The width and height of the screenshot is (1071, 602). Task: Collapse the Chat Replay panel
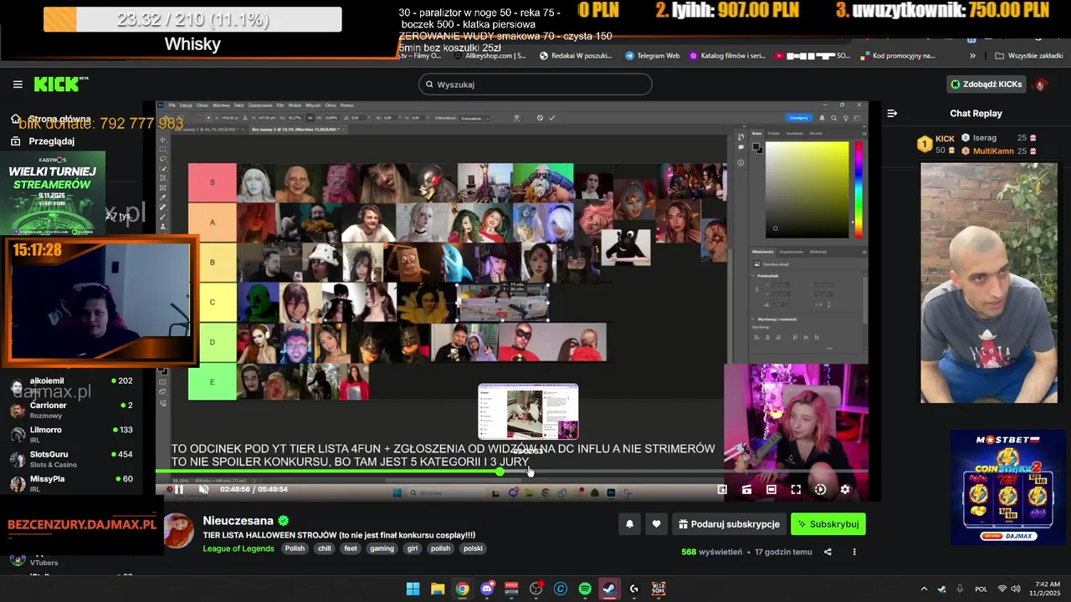[x=892, y=113]
